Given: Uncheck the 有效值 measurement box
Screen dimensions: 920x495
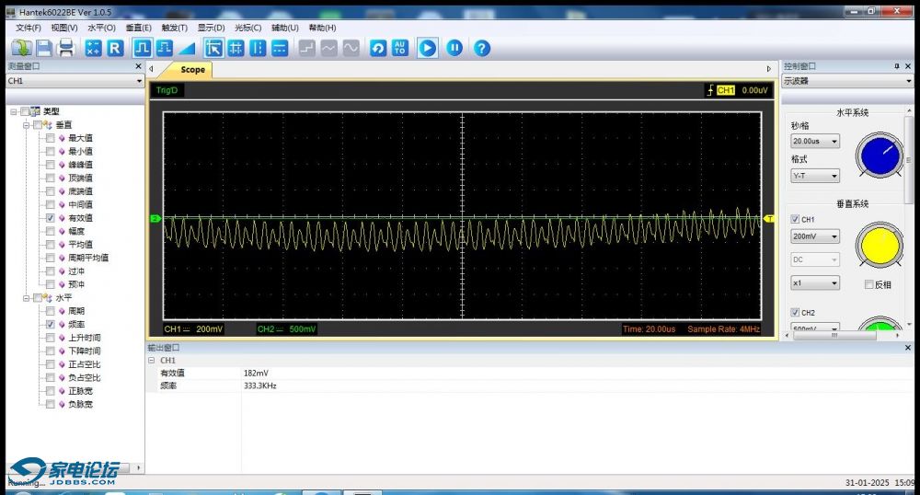Looking at the screenshot, I should [51, 217].
